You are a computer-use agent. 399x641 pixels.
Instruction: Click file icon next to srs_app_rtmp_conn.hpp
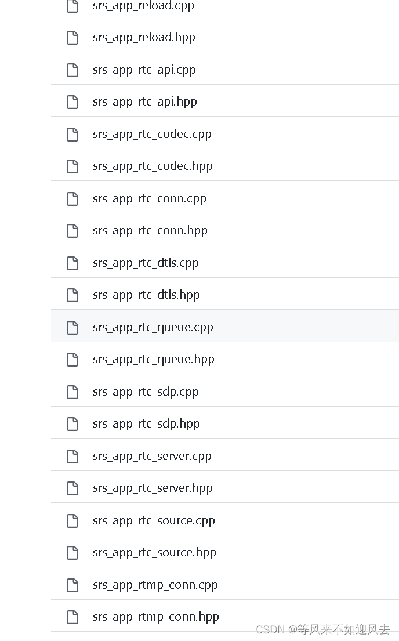[72, 617]
